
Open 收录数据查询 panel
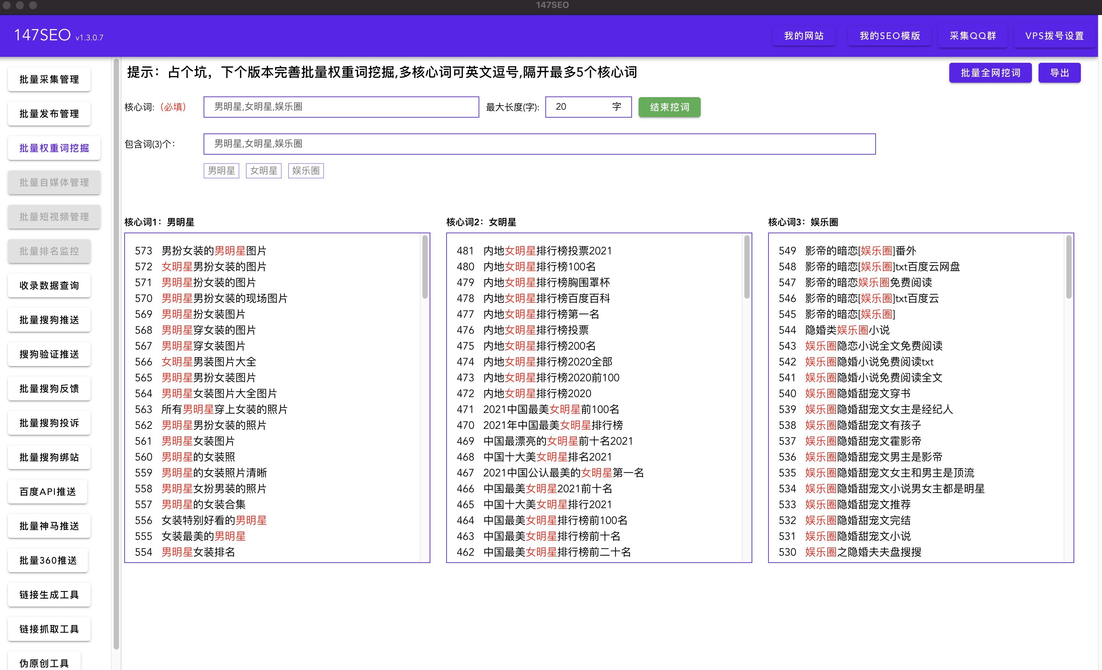click(49, 286)
